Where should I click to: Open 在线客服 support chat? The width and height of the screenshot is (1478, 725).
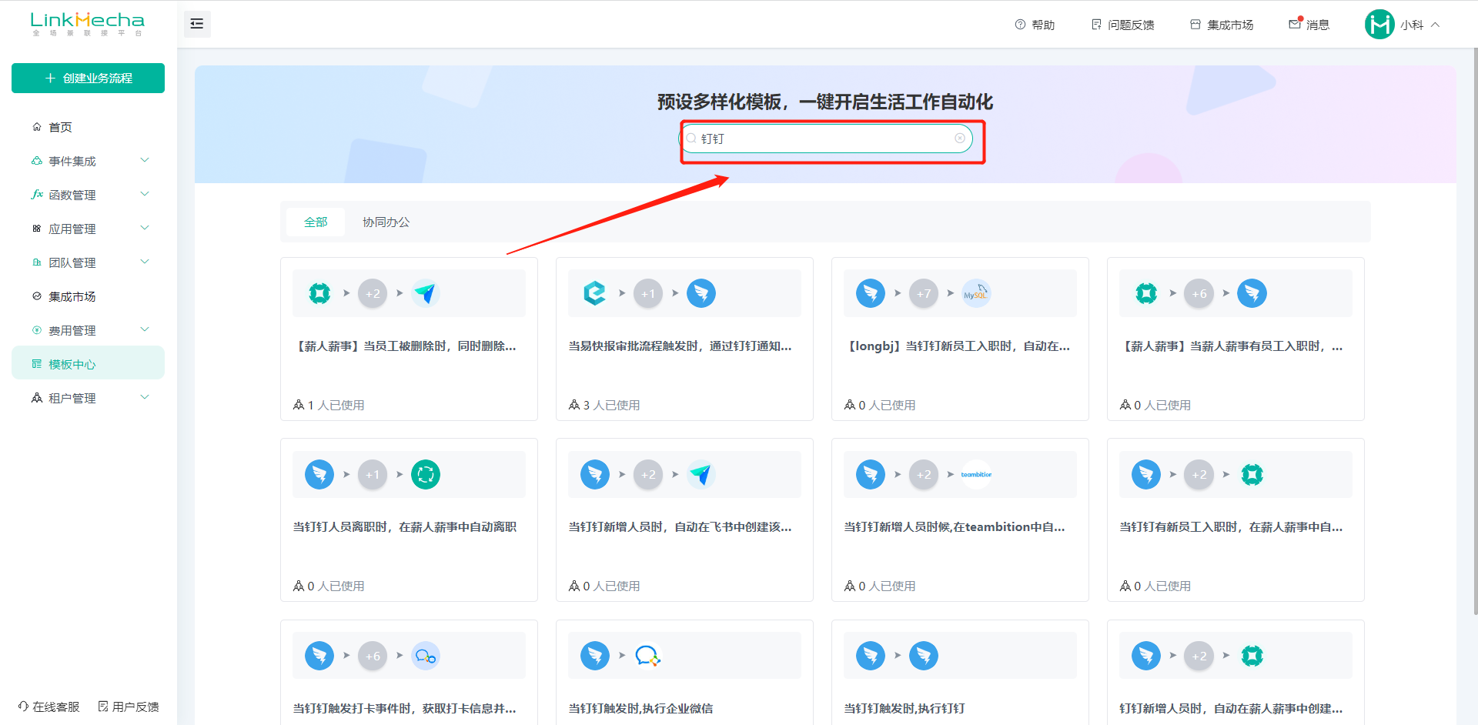click(49, 707)
